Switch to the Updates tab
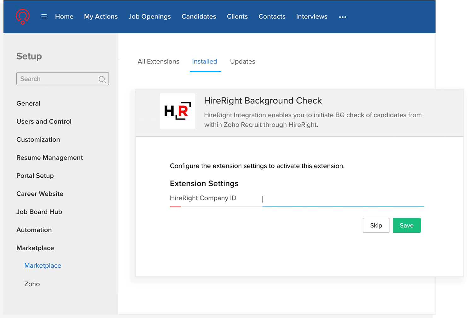The width and height of the screenshot is (468, 318). [243, 62]
